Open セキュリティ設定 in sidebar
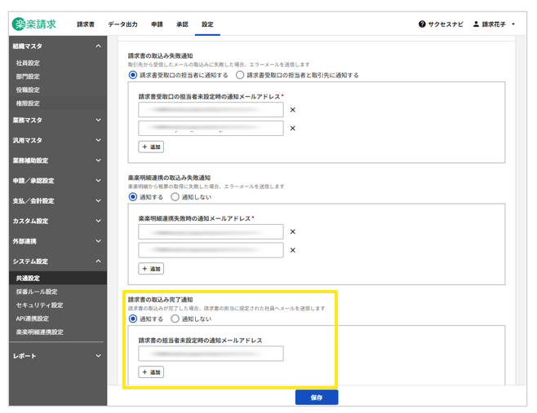 click(39, 305)
